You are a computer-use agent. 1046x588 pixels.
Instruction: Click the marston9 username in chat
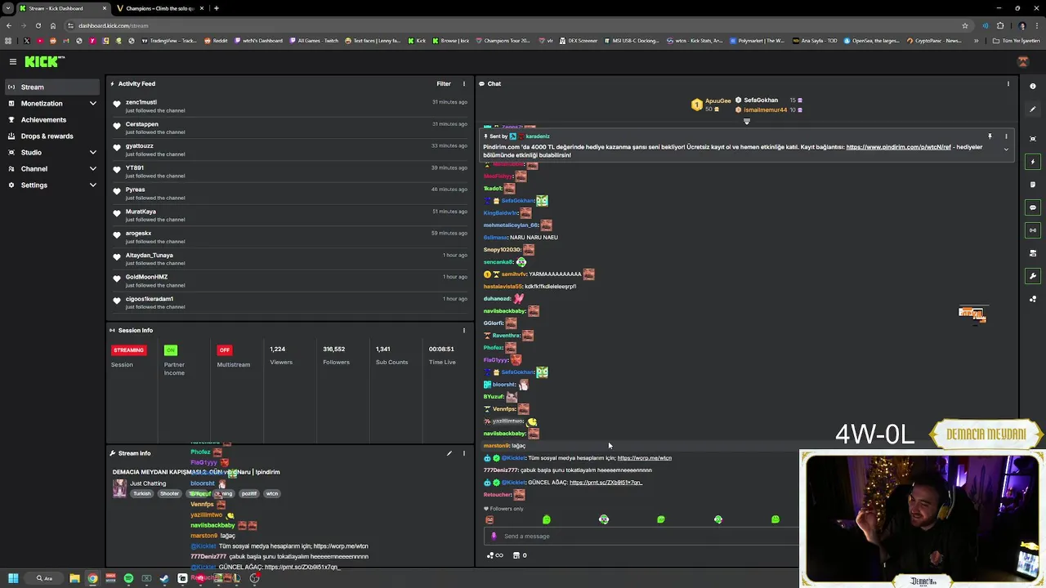(496, 446)
